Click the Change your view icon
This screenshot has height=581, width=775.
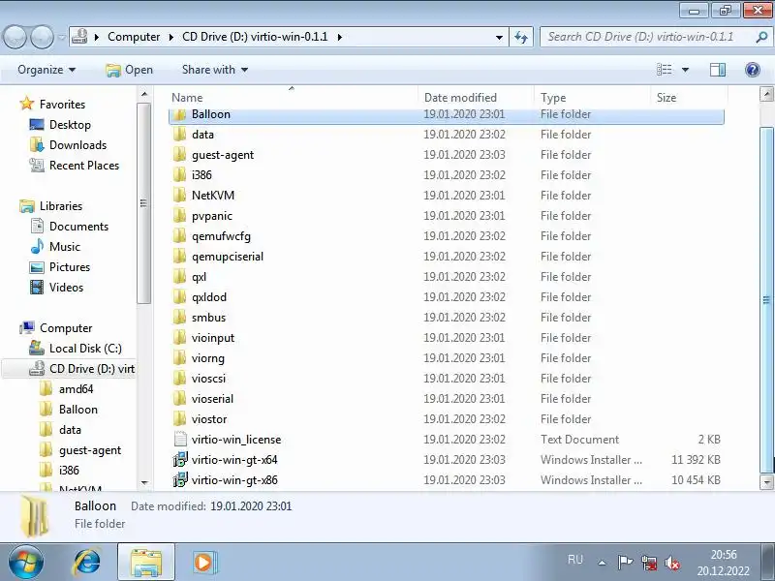pyautogui.click(x=664, y=70)
